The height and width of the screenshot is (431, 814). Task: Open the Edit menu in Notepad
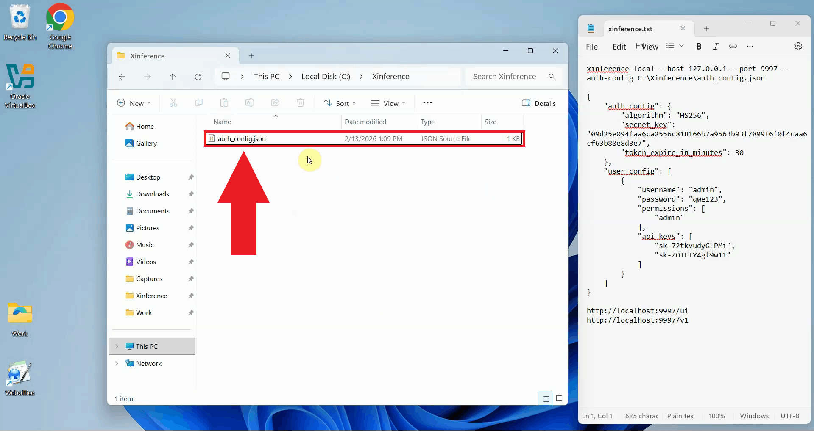(619, 47)
